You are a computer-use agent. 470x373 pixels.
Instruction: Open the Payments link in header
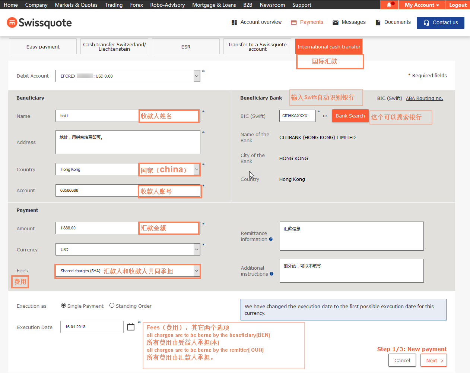point(311,22)
